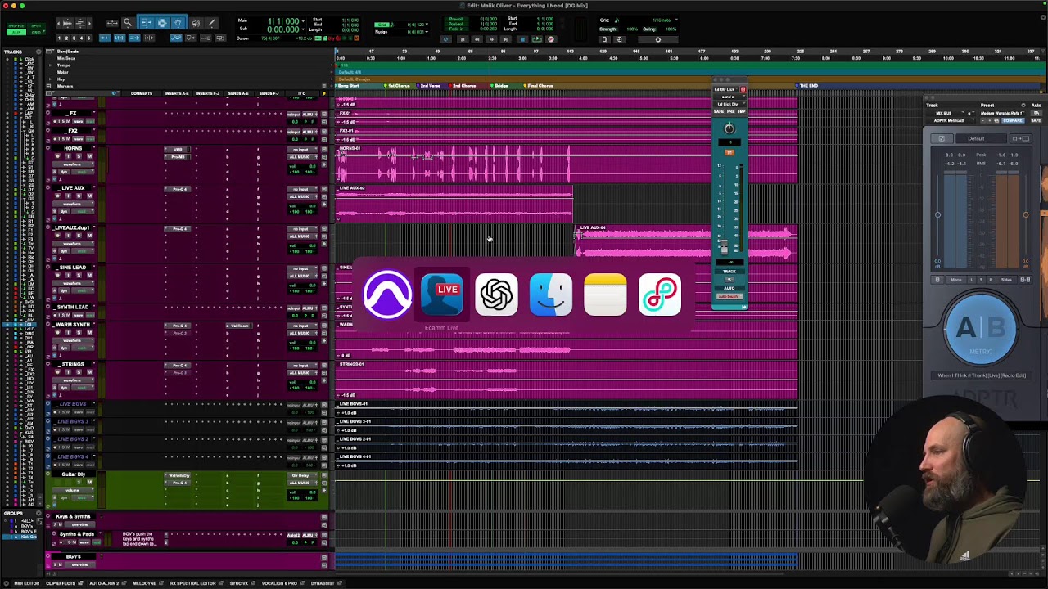Click the MetricAB icon left of Default
The width and height of the screenshot is (1048, 589).
tap(942, 138)
